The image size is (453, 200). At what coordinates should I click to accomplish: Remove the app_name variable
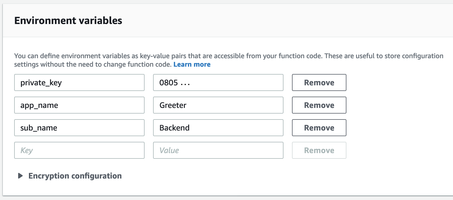[319, 105]
